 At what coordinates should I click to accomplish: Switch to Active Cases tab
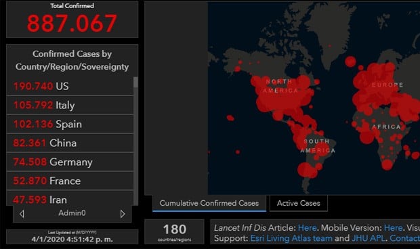click(x=298, y=203)
